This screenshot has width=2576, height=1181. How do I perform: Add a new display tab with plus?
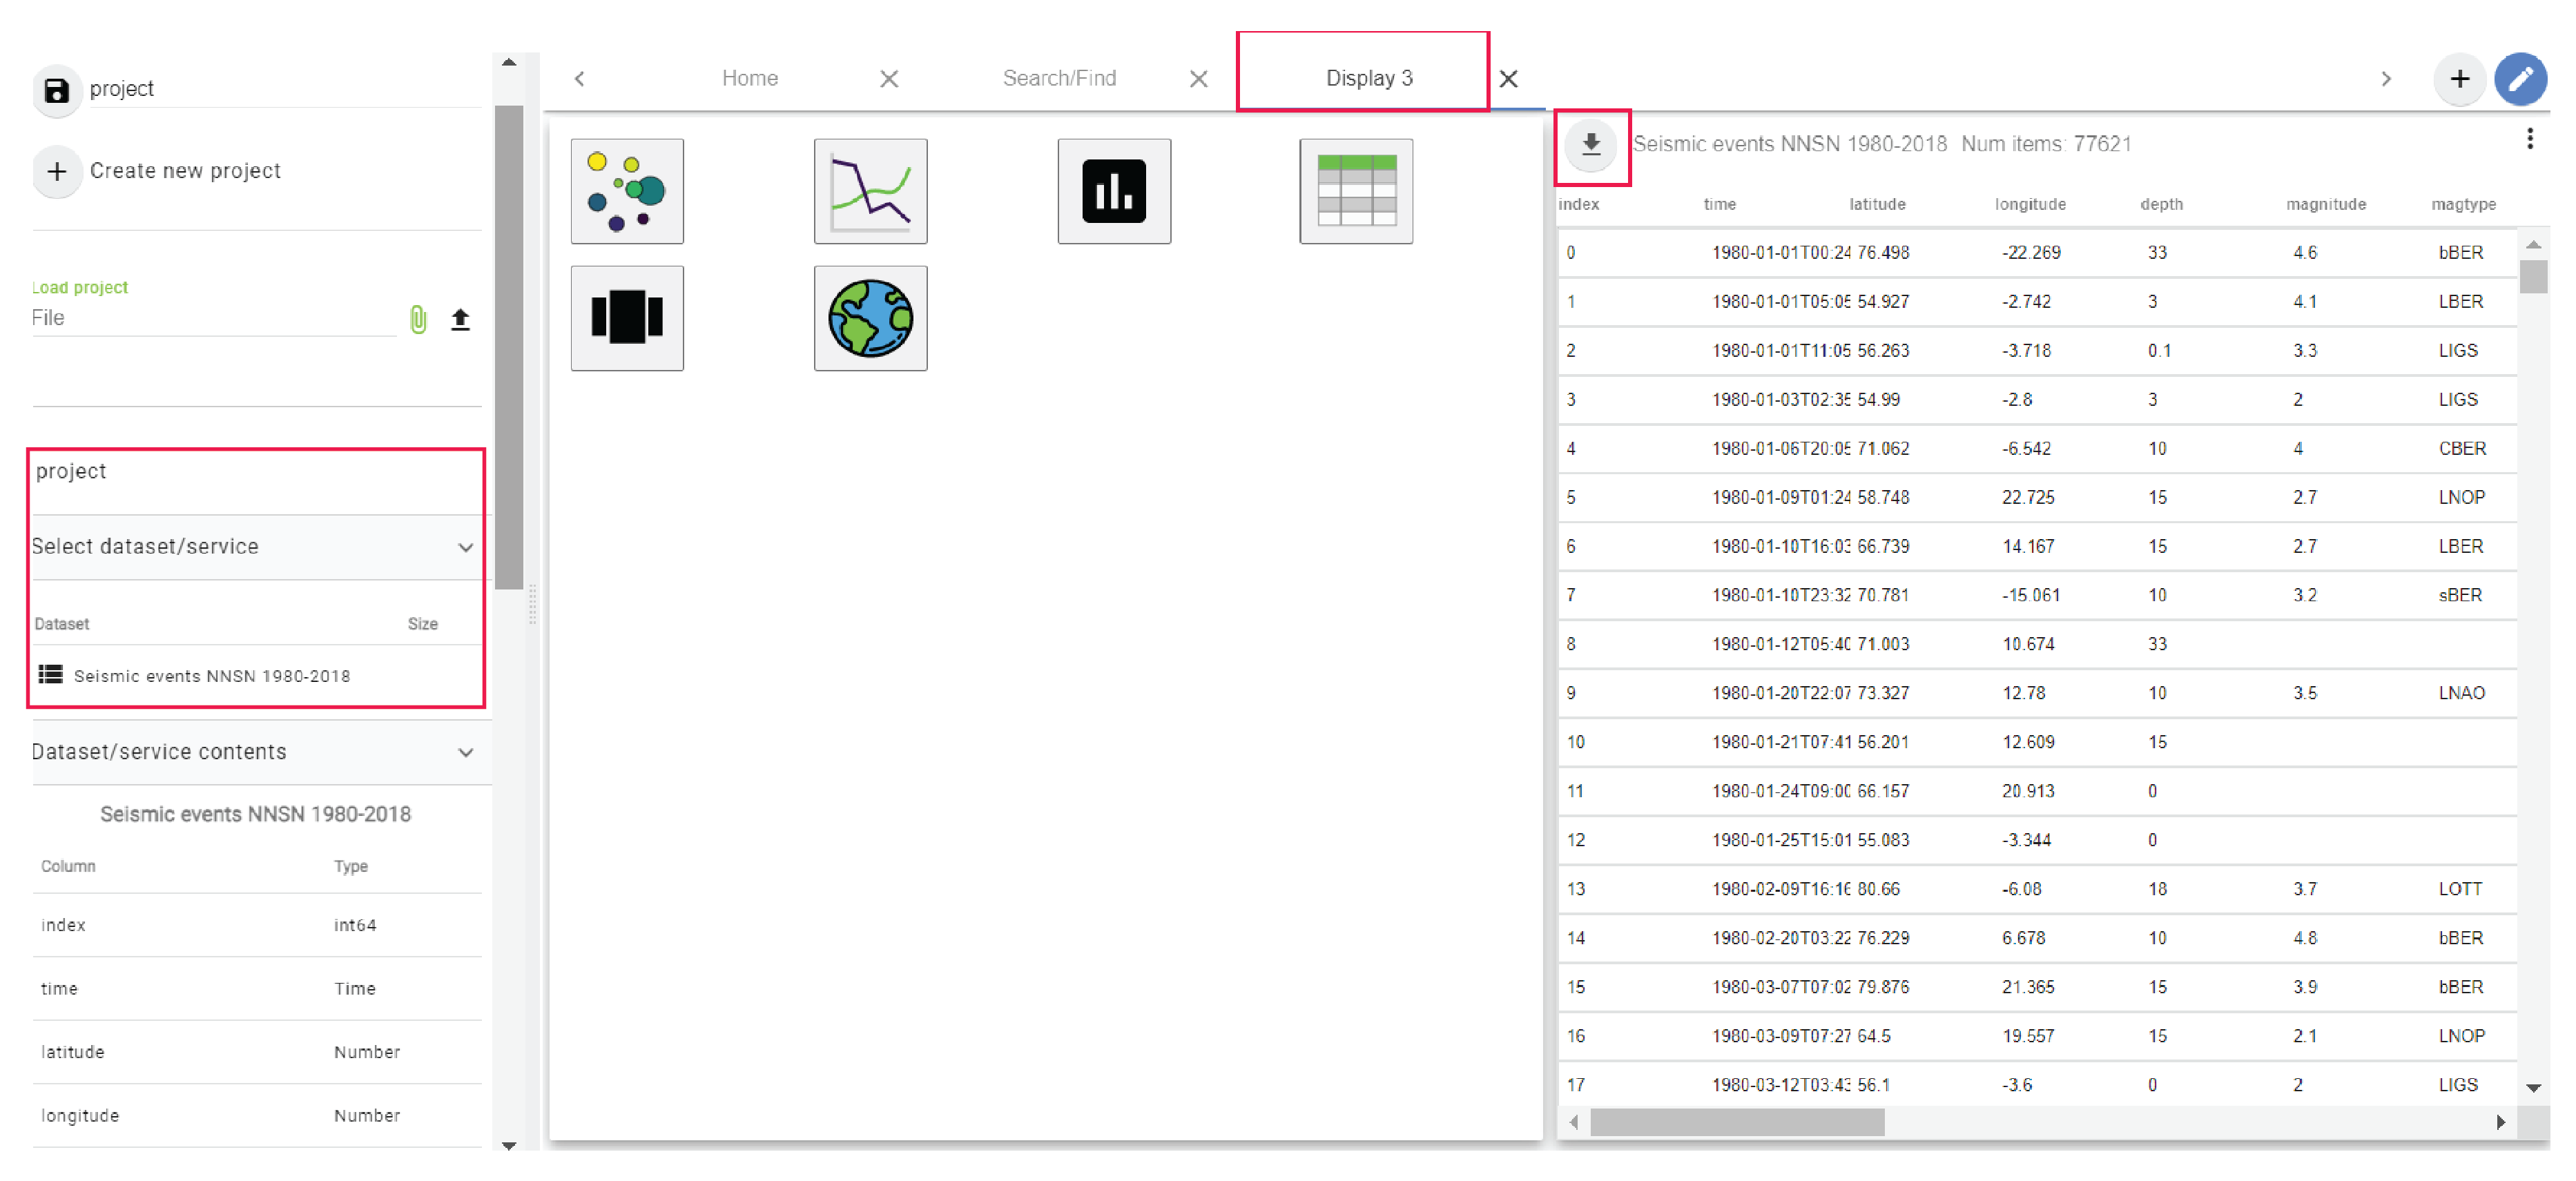coord(2459,79)
